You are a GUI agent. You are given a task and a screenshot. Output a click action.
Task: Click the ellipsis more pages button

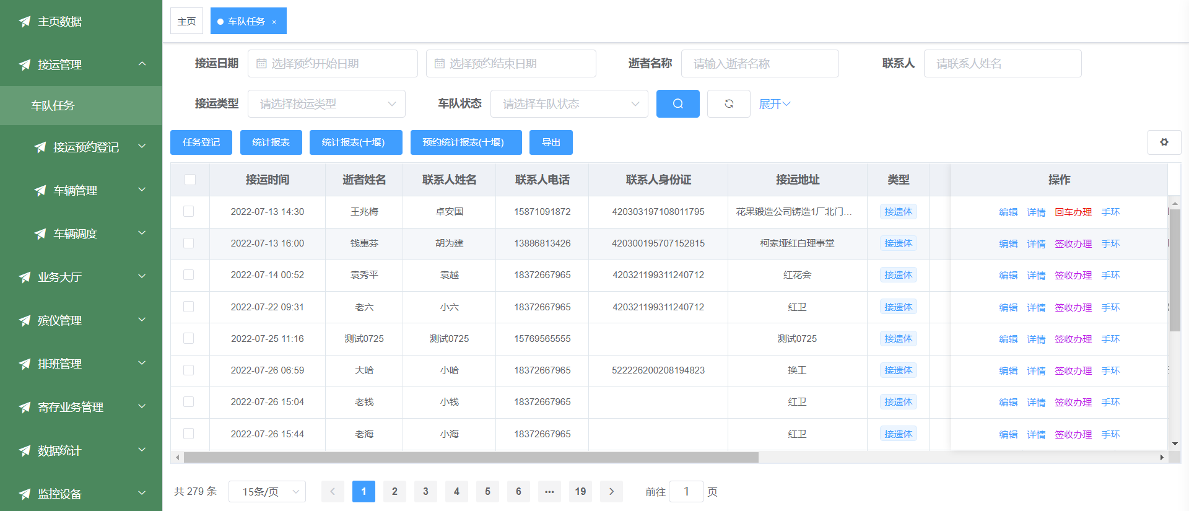click(x=549, y=491)
